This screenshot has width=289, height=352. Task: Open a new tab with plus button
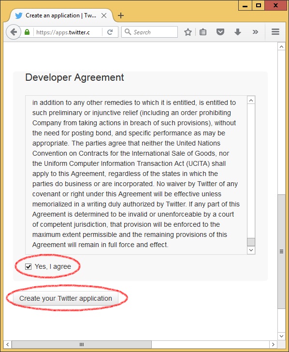tap(121, 15)
